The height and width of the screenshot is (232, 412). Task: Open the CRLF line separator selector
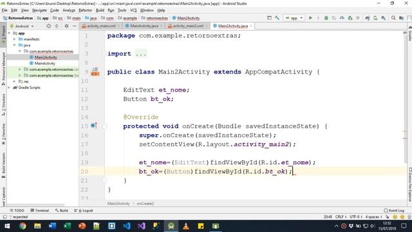[x=341, y=217]
